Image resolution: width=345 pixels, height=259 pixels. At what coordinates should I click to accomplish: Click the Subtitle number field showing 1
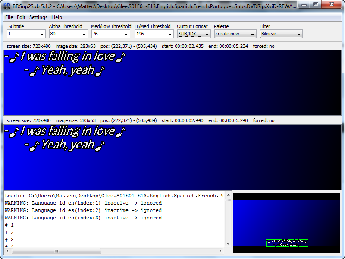tap(23, 34)
